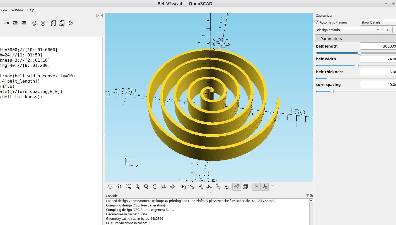The image size is (396, 225).
Task: Zoom in on the 3D view
Action: coord(138,187)
